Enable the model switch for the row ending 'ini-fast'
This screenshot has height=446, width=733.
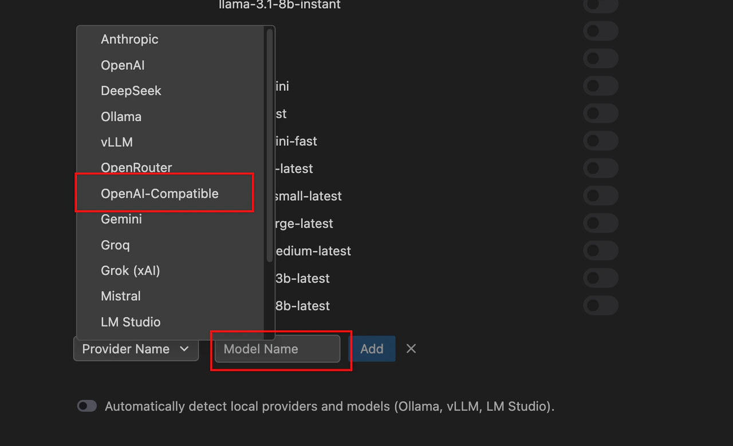point(601,141)
